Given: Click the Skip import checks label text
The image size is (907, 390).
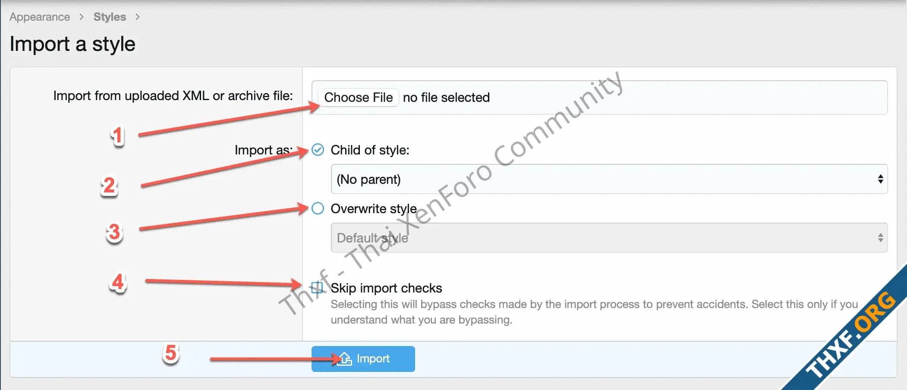Looking at the screenshot, I should [x=386, y=288].
